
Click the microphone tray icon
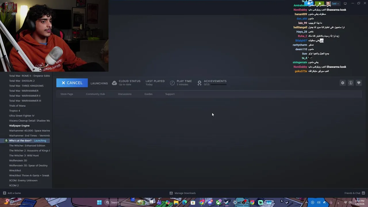tap(331, 202)
